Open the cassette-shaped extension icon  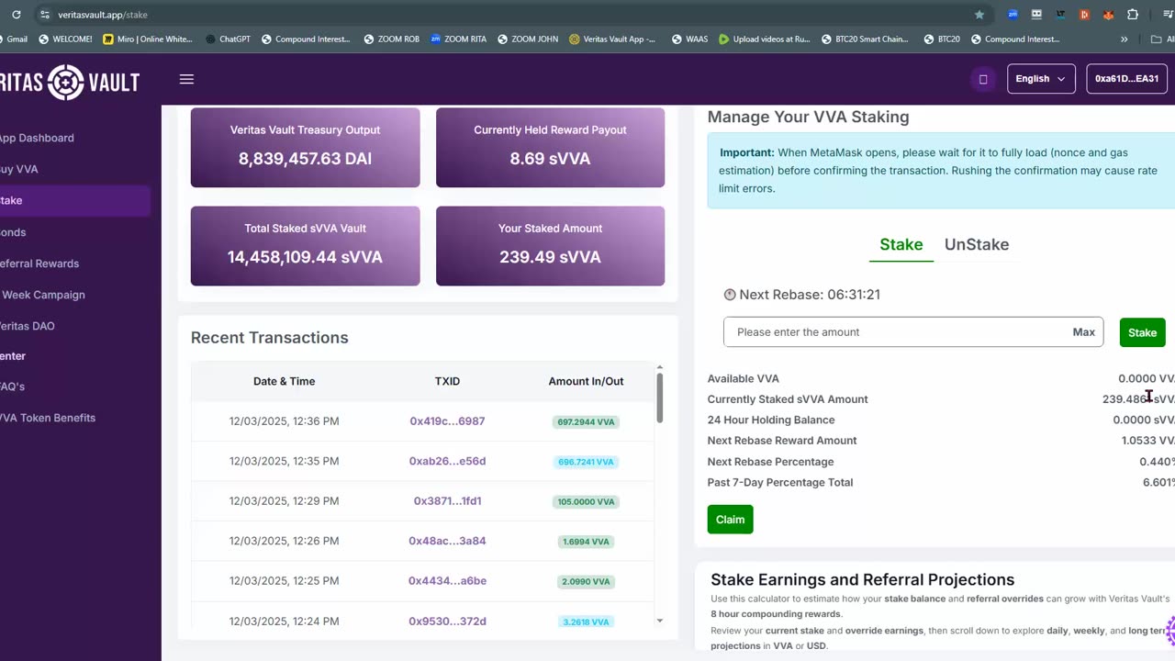1036,15
